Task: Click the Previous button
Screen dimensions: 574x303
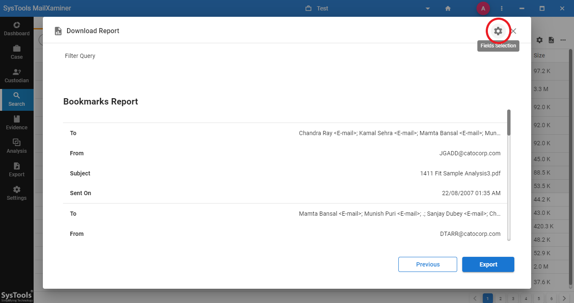Action: [428, 264]
